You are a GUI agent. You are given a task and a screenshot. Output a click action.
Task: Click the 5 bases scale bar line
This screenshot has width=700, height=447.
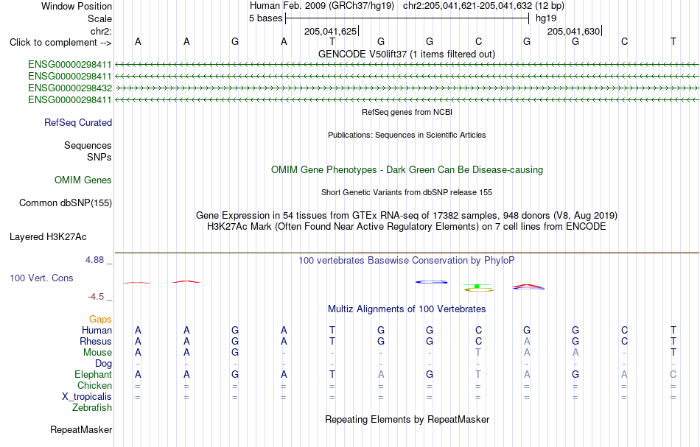click(407, 18)
